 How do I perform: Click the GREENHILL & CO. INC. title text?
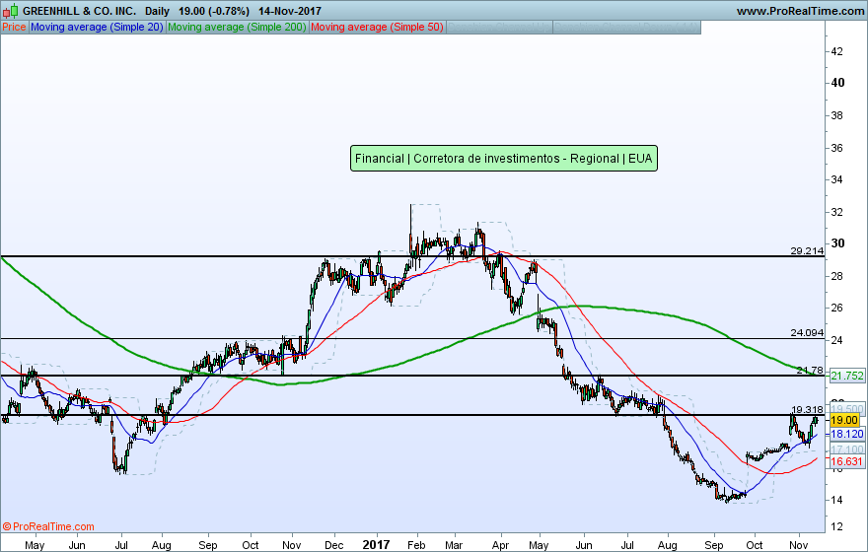point(79,11)
